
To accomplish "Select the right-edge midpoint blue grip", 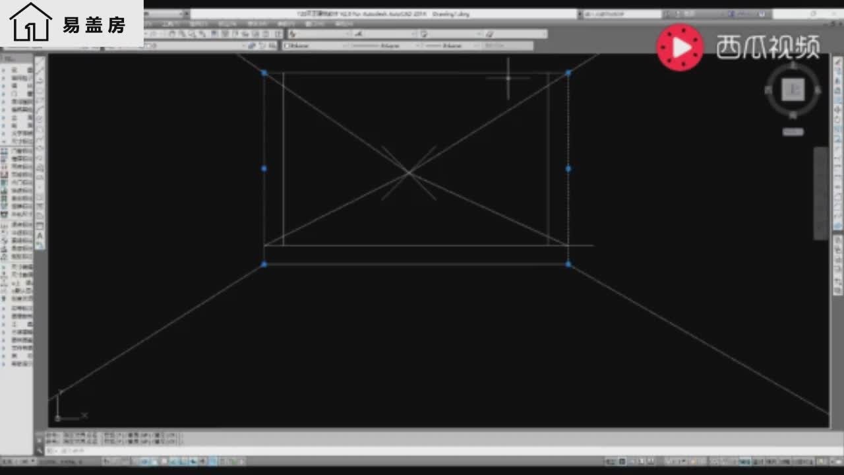I will pyautogui.click(x=568, y=168).
